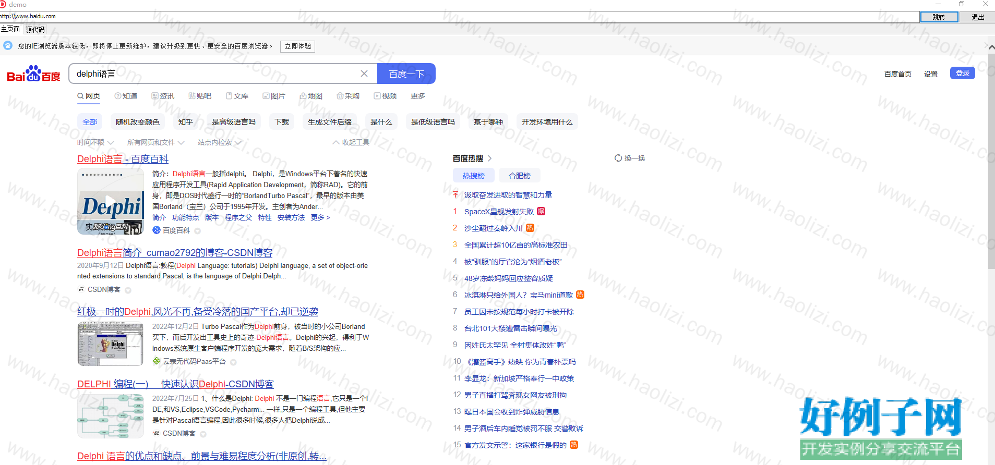Clear the search box with X icon
The width and height of the screenshot is (995, 465).
[x=364, y=74]
